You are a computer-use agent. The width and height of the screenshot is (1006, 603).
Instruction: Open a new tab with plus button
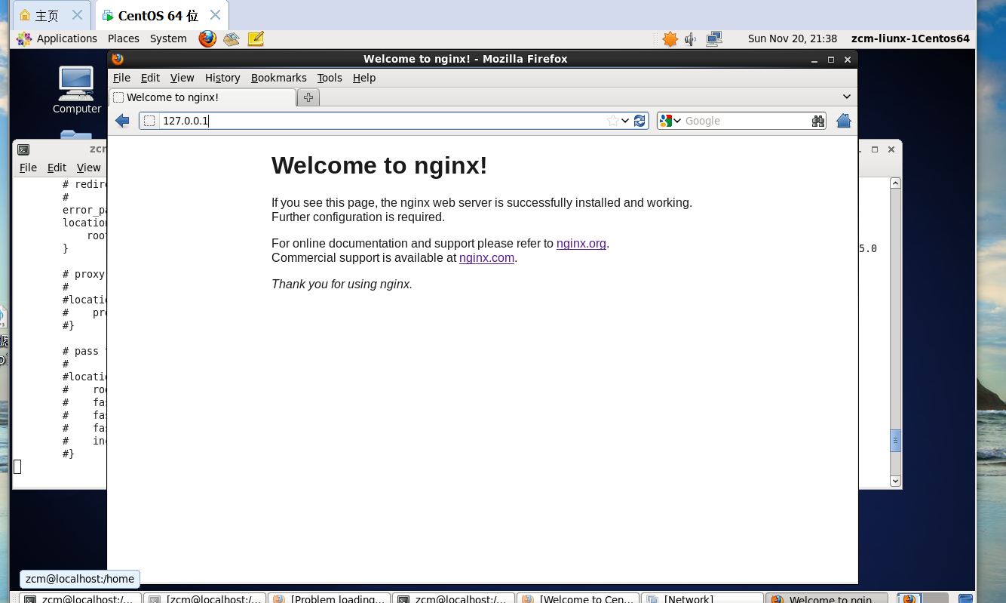pos(308,97)
